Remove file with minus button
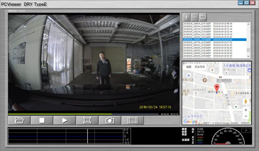Image resolution: width=259 pixels, height=151 pixels. [195, 17]
